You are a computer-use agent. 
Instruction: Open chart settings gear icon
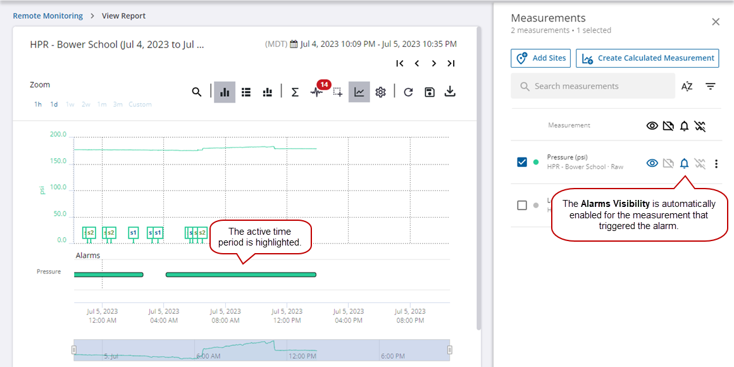(380, 92)
